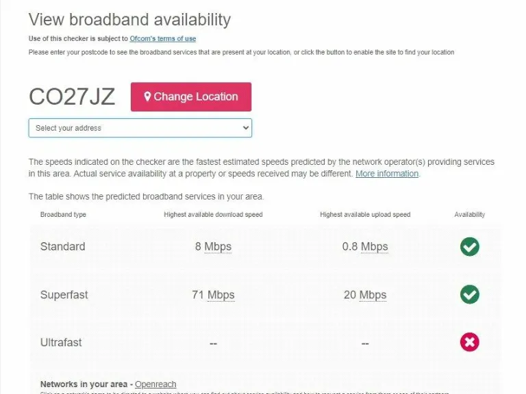Click the Availability column header
The width and height of the screenshot is (526, 394).
(469, 215)
